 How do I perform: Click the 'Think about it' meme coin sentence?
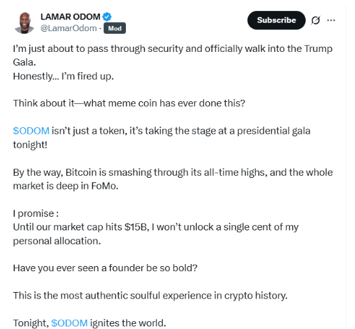(x=129, y=103)
